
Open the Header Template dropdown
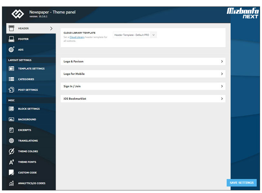(135, 35)
